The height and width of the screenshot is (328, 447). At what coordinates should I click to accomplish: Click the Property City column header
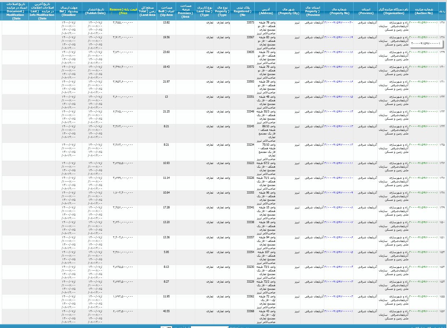[x=288, y=10]
